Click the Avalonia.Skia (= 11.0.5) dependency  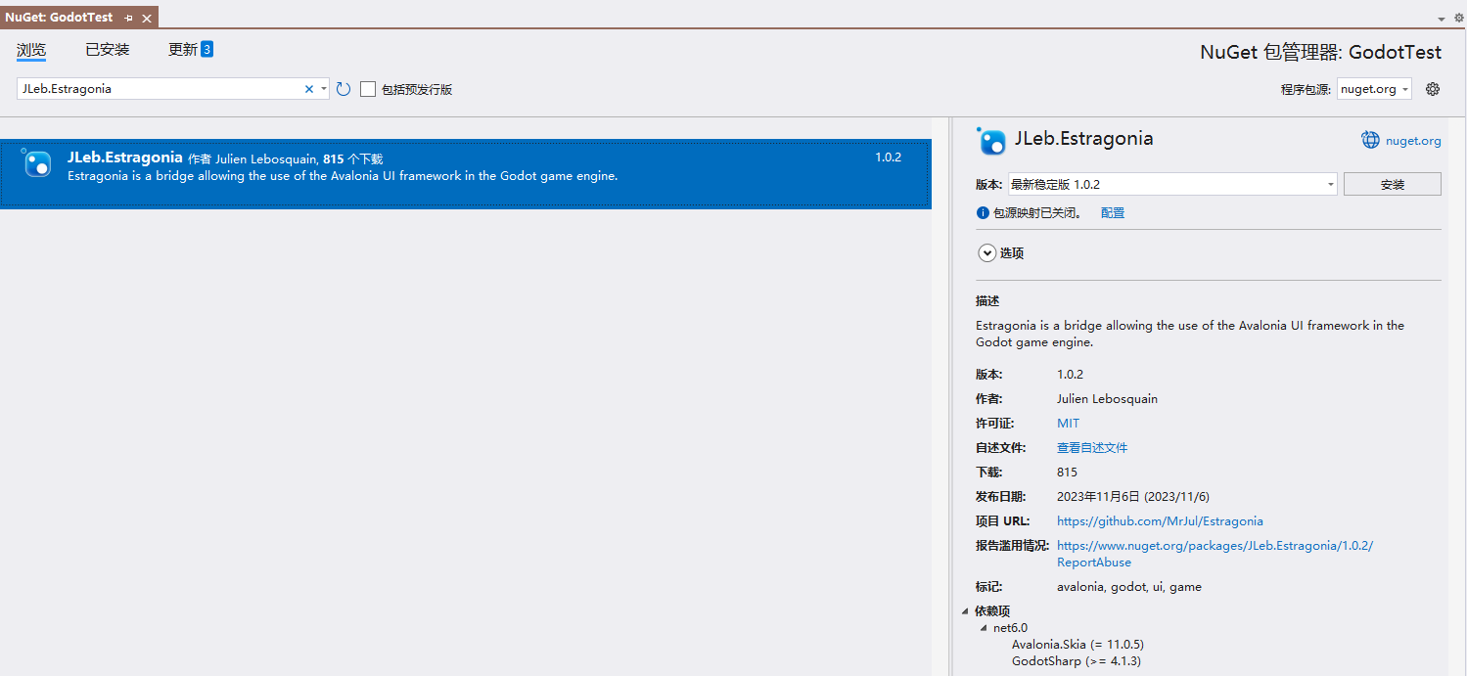1077,645
